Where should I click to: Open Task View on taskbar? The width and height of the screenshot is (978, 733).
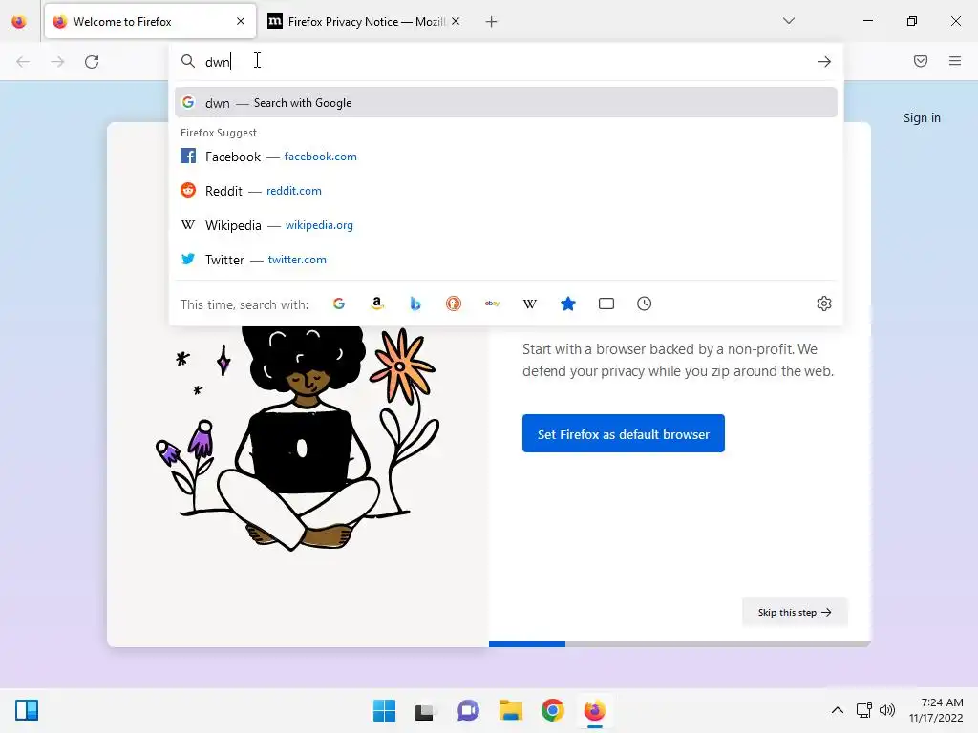424,710
